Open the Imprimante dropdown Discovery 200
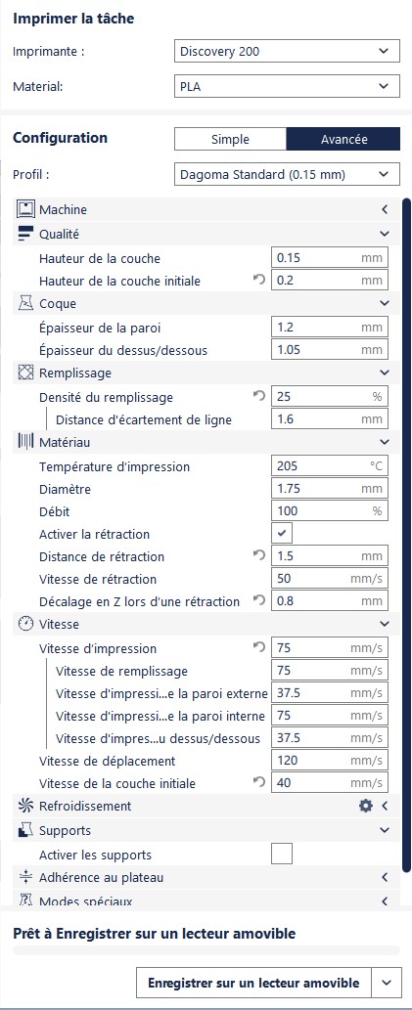This screenshot has height=1010, width=412. [287, 52]
